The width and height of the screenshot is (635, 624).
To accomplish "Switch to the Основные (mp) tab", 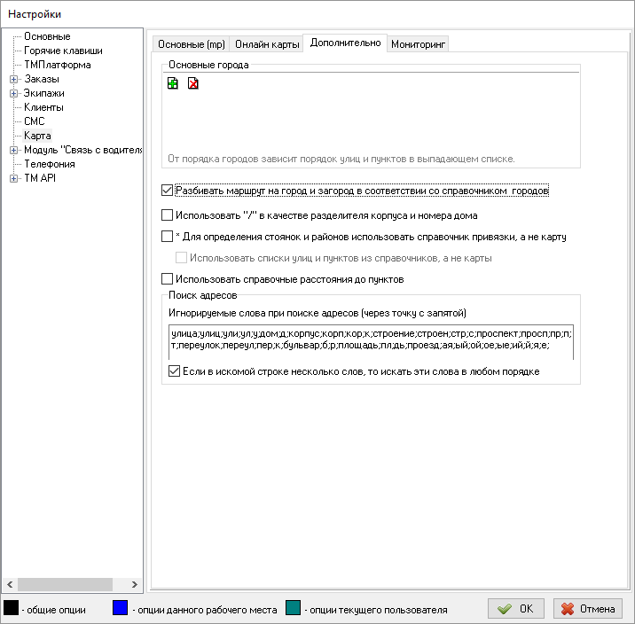I will [x=191, y=43].
